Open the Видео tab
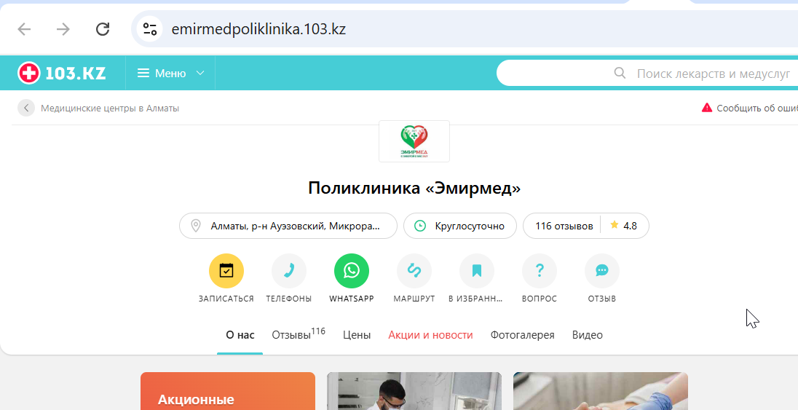This screenshot has width=798, height=410. [x=588, y=335]
